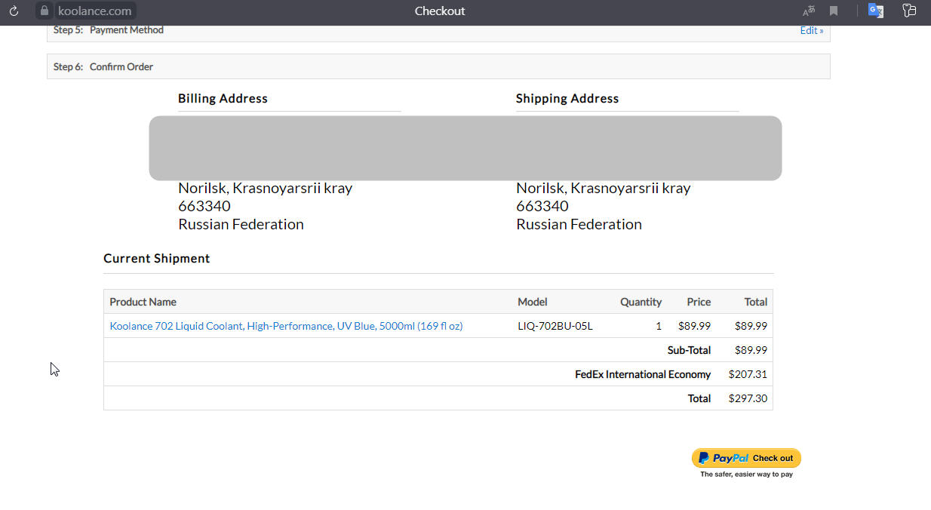This screenshot has width=931, height=510.
Task: Click Edit link for Payment Method step
Action: click(x=811, y=31)
